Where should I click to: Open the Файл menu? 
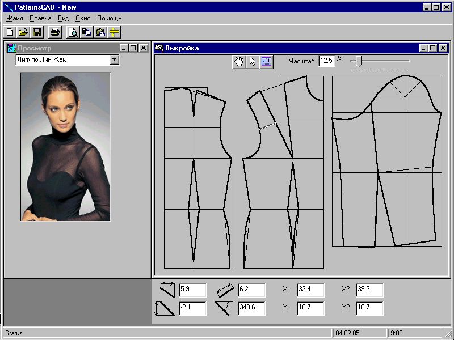pyautogui.click(x=15, y=18)
